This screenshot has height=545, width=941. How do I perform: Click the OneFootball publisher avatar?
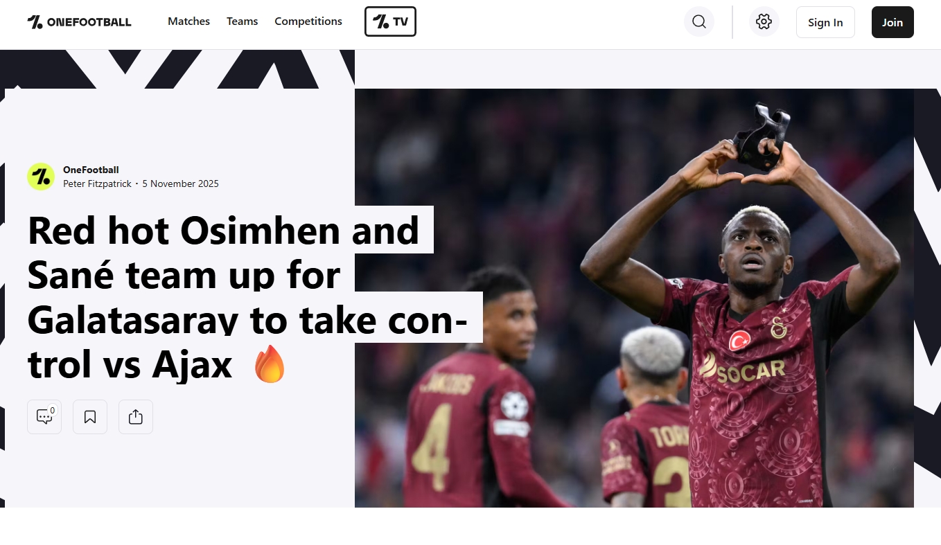coord(41,177)
